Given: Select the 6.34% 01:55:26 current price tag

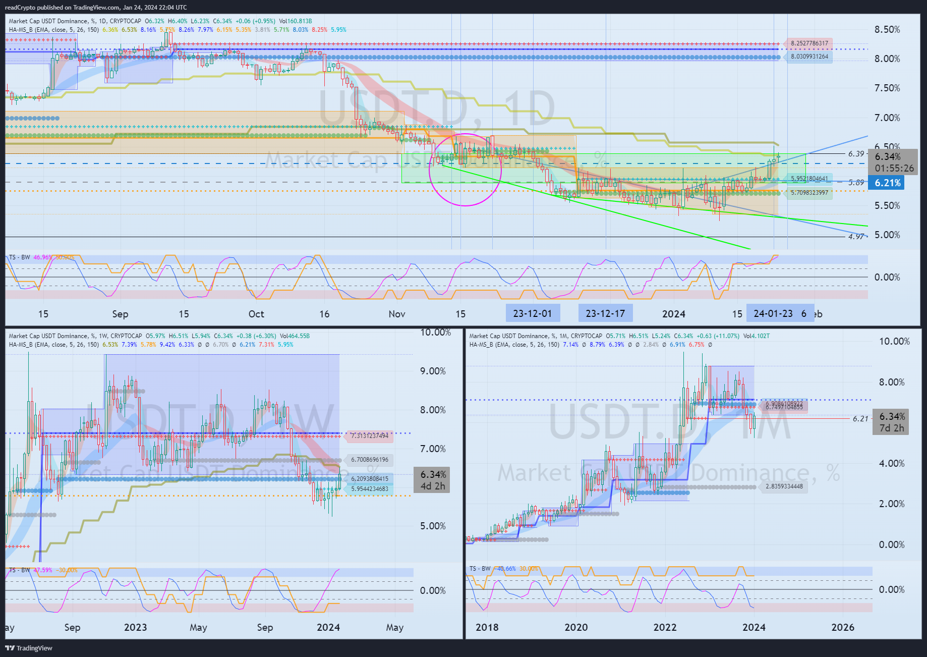Looking at the screenshot, I should tap(894, 162).
